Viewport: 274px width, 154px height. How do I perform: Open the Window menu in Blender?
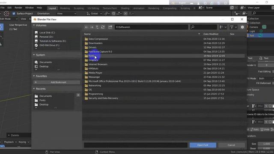tap(30, 8)
